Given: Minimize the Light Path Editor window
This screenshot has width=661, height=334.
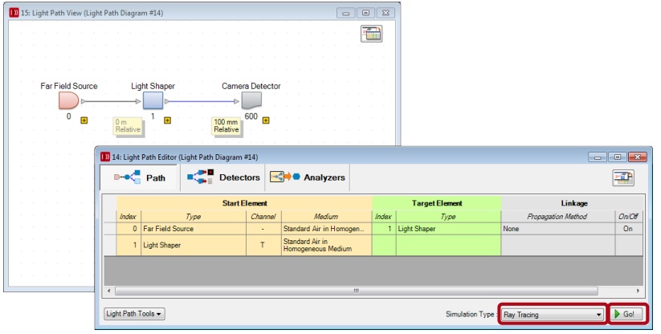Looking at the screenshot, I should tap(598, 157).
